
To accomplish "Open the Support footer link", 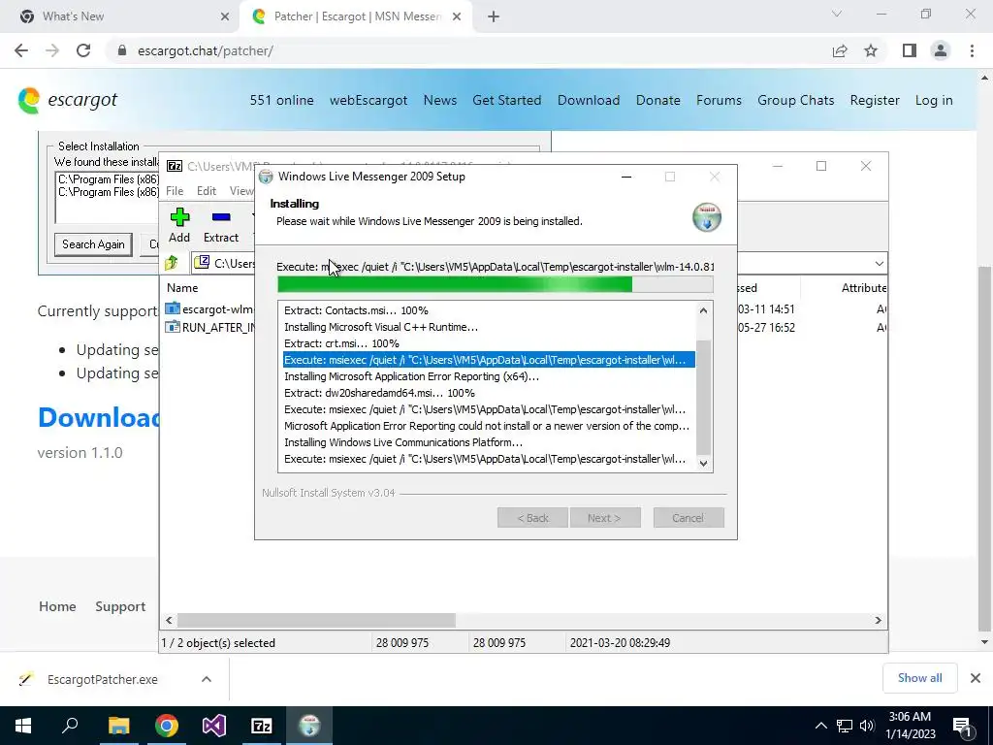I will pyautogui.click(x=120, y=606).
